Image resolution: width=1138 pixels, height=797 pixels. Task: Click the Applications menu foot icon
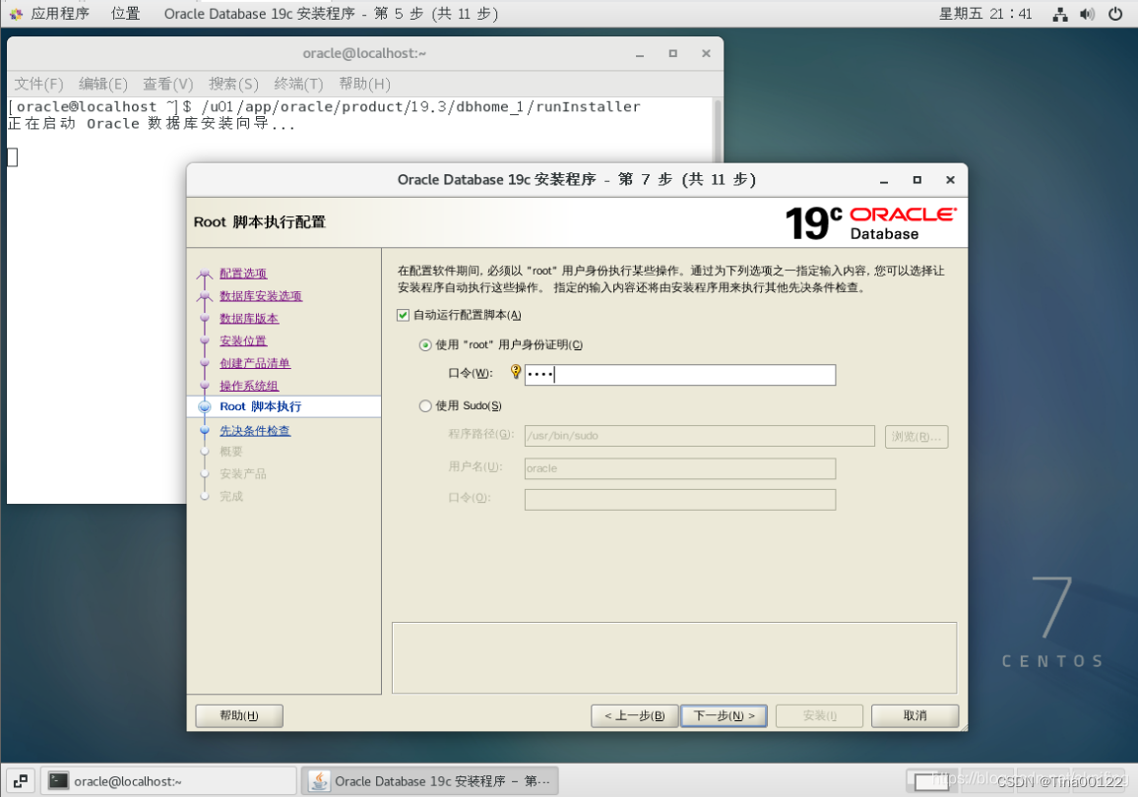(x=16, y=14)
